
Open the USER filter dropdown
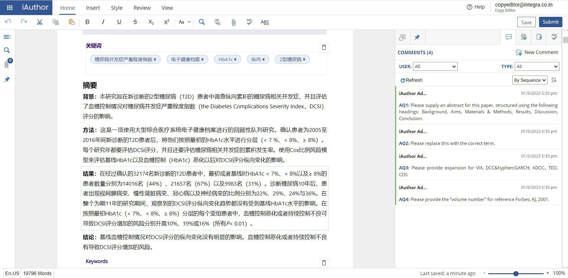[435, 66]
